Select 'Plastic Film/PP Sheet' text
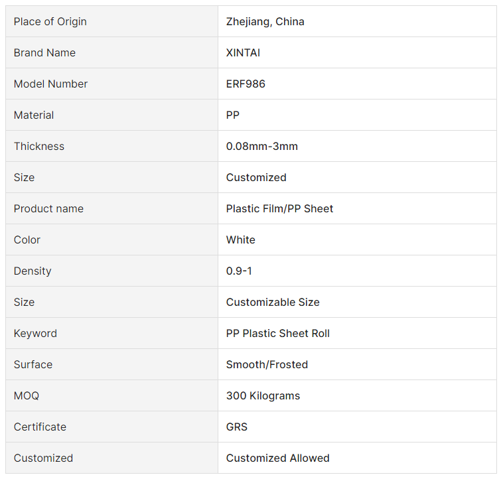503x481 pixels. click(279, 209)
